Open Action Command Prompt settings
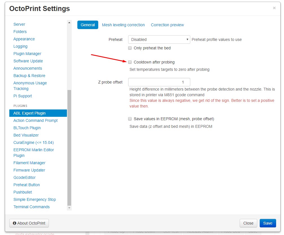The width and height of the screenshot is (284, 235). (x=36, y=120)
